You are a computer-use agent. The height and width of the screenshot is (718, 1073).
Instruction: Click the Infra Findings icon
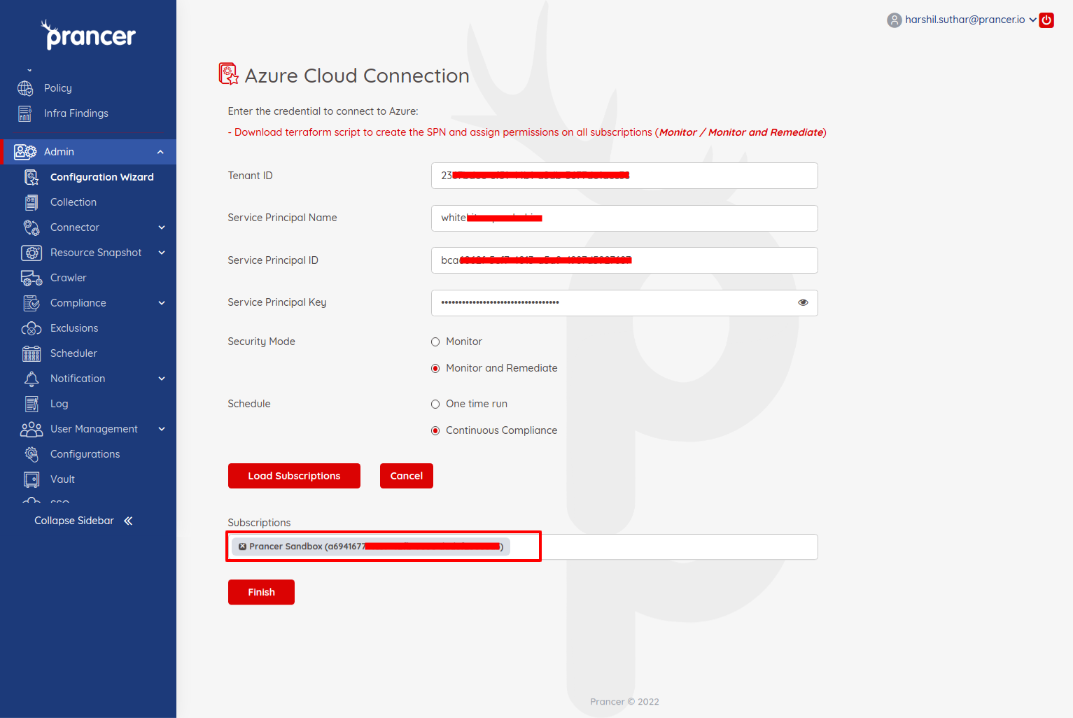click(x=25, y=113)
